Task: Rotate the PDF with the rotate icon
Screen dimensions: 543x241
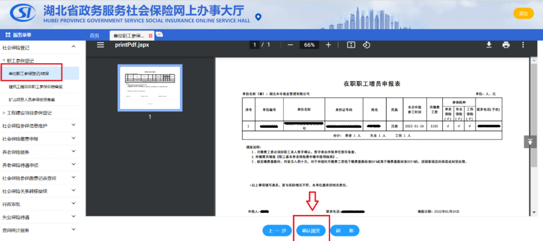Action: point(367,45)
